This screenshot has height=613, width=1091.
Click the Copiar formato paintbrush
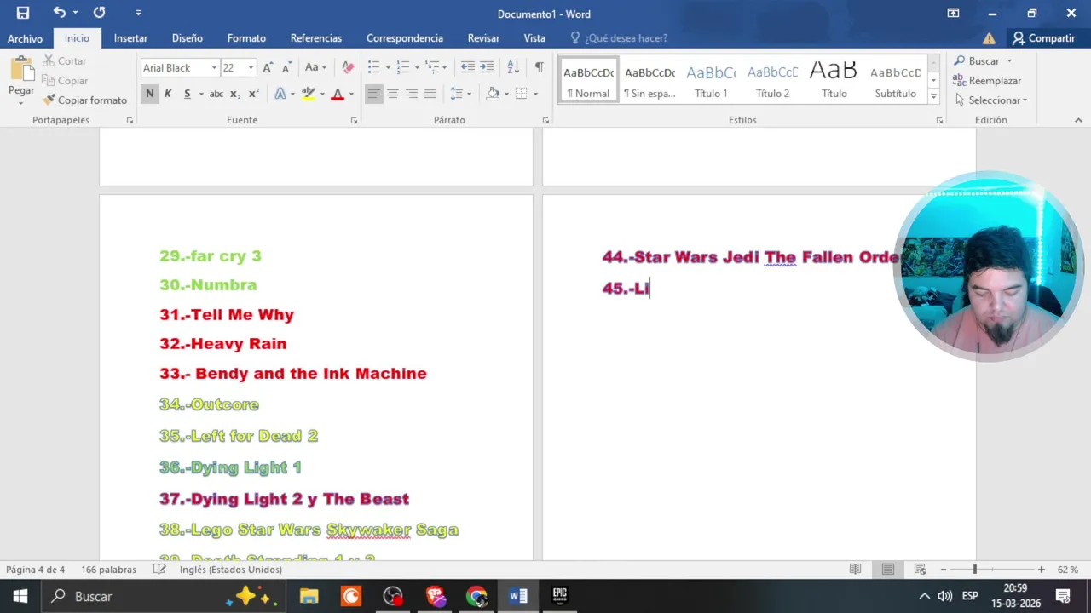coord(84,100)
